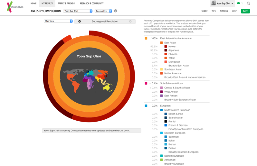Click the Korean color swatch
The image size is (257, 166).
166,47
